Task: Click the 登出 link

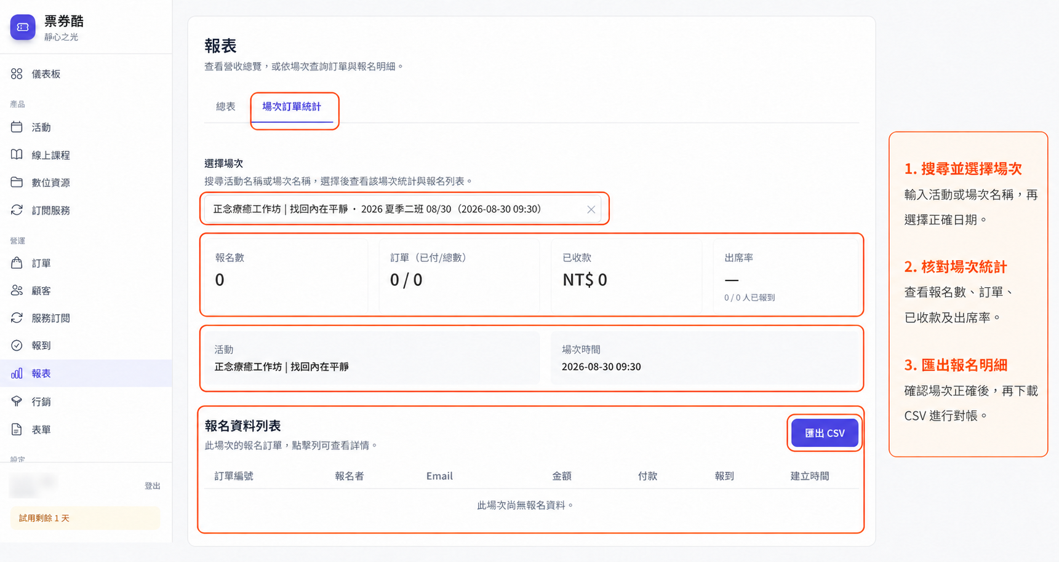Action: pos(152,486)
